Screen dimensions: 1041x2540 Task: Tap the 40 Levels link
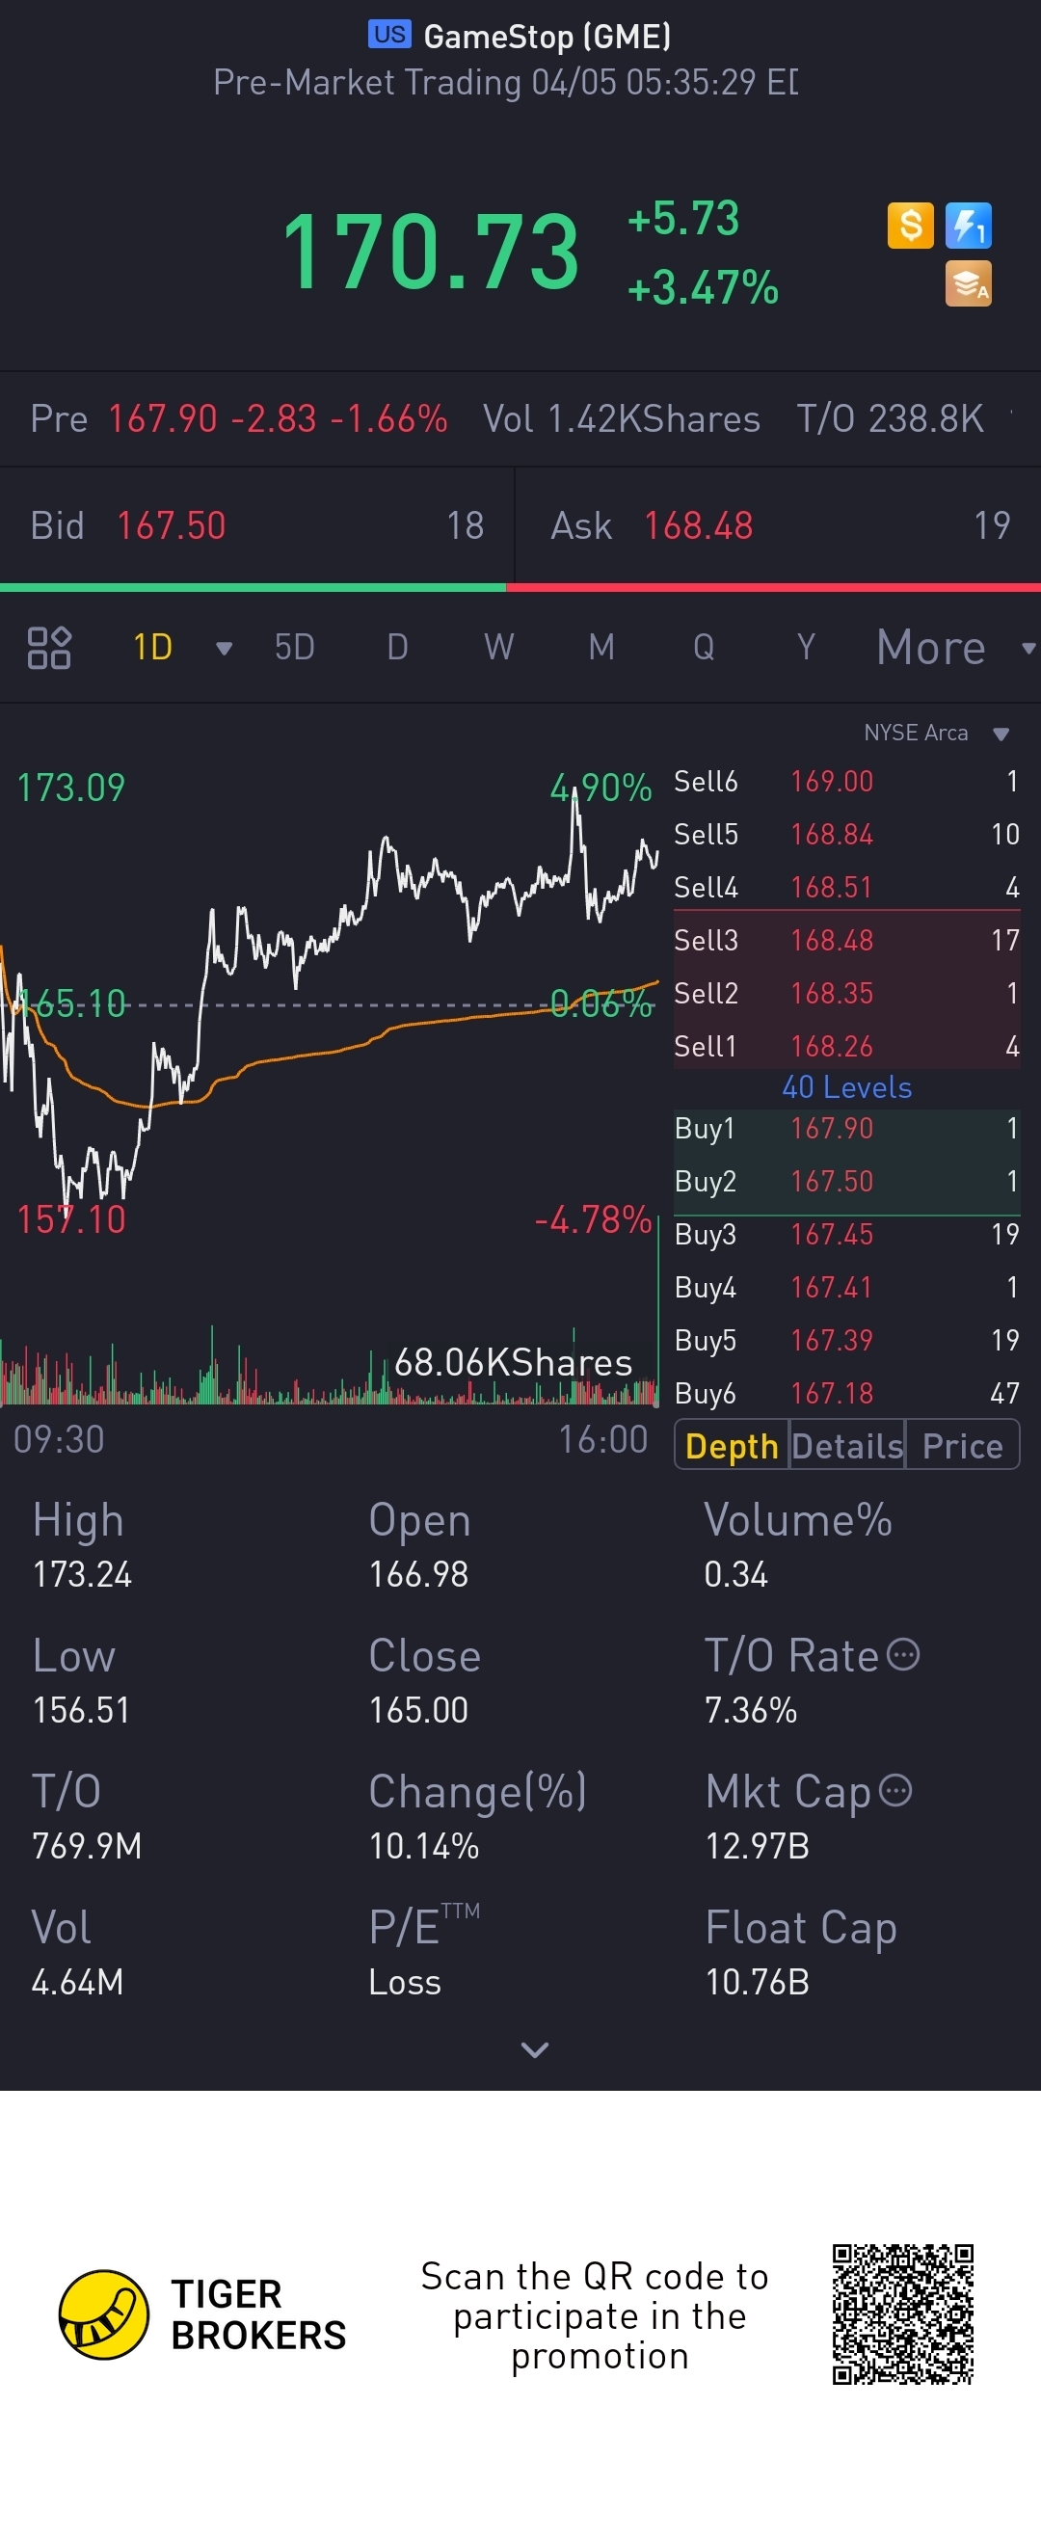[847, 1087]
